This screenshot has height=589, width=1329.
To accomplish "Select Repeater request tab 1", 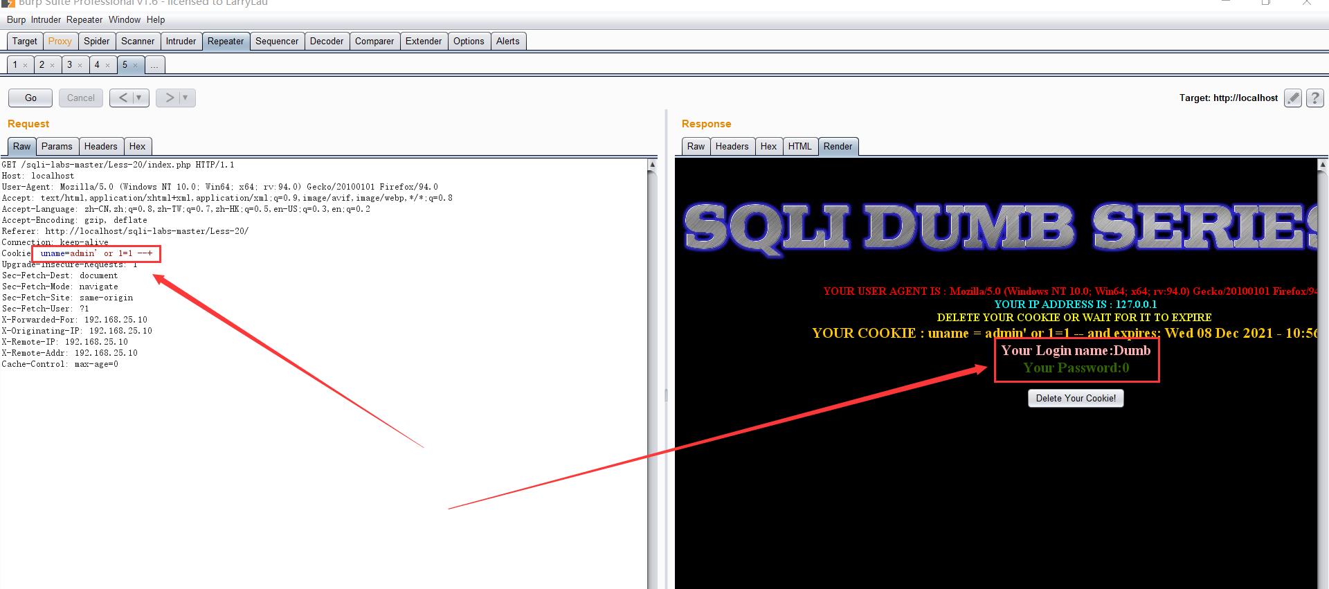I will tap(15, 65).
